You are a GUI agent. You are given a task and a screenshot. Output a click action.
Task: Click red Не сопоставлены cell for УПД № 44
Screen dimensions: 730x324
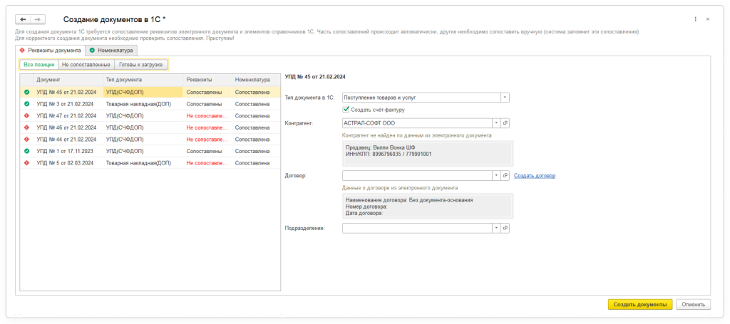[207, 140]
